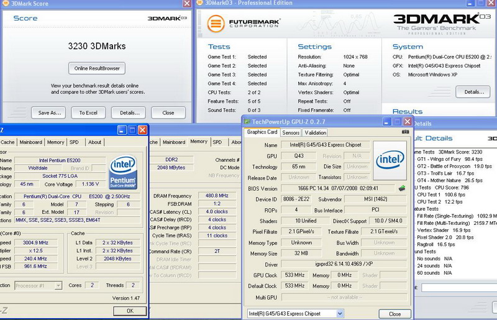Click the GPU Name field in GPU-Z
497x320 pixels.
pos(325,145)
